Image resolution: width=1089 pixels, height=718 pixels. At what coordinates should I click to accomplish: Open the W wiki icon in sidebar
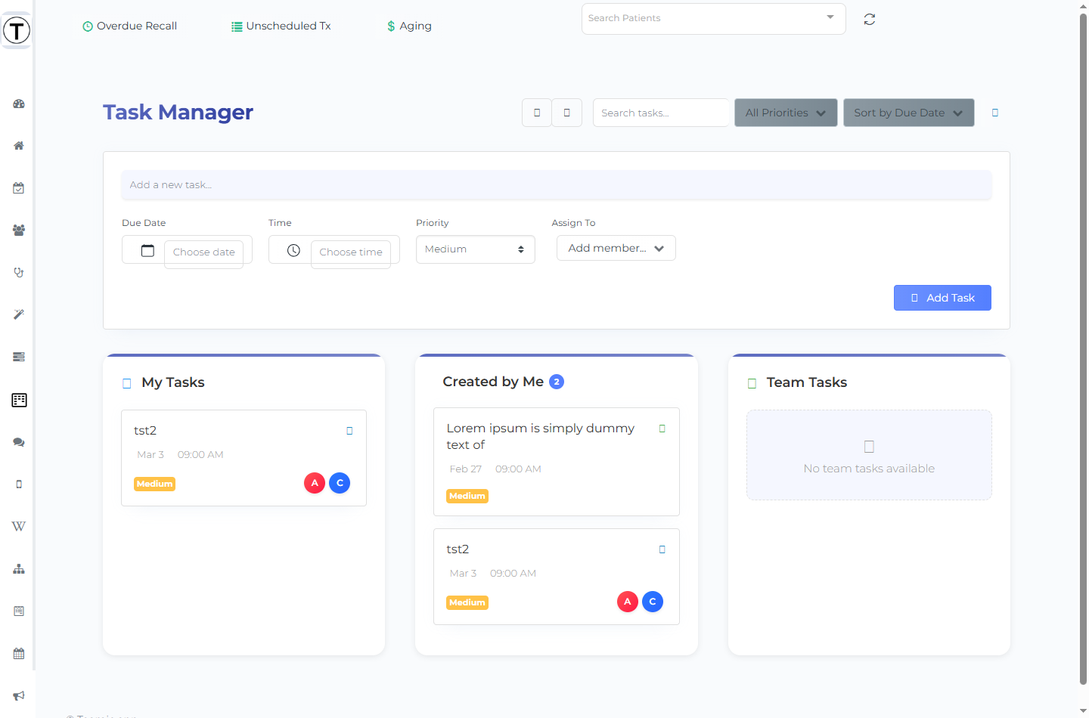click(x=19, y=526)
